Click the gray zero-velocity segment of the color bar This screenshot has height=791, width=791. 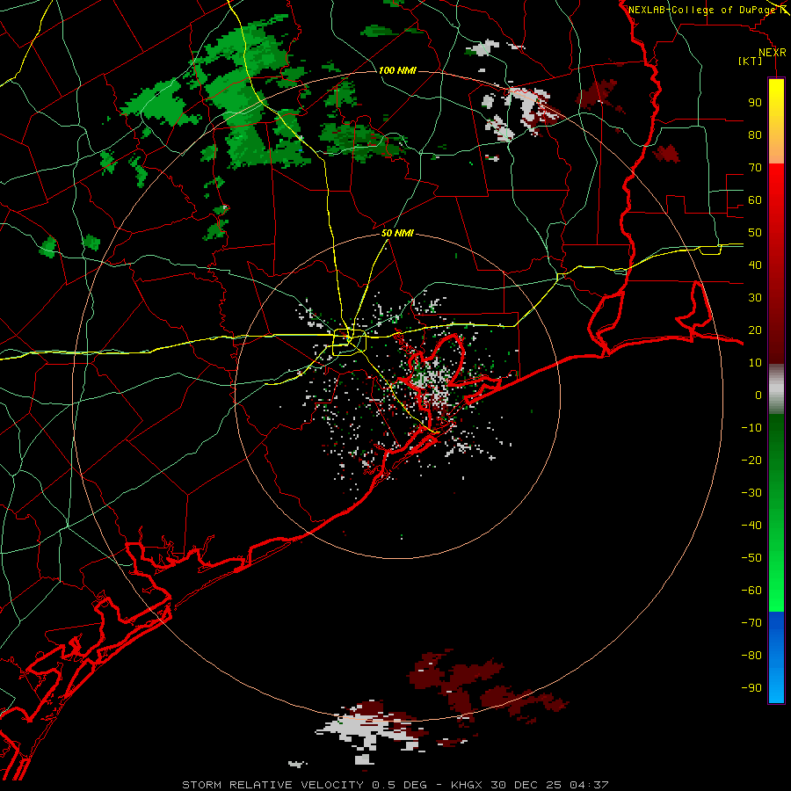(776, 389)
